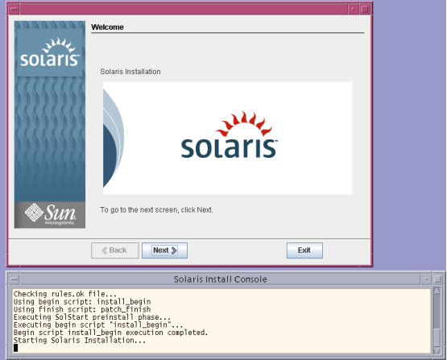
Task: Click the grayed-out Back button
Action: pyautogui.click(x=115, y=250)
